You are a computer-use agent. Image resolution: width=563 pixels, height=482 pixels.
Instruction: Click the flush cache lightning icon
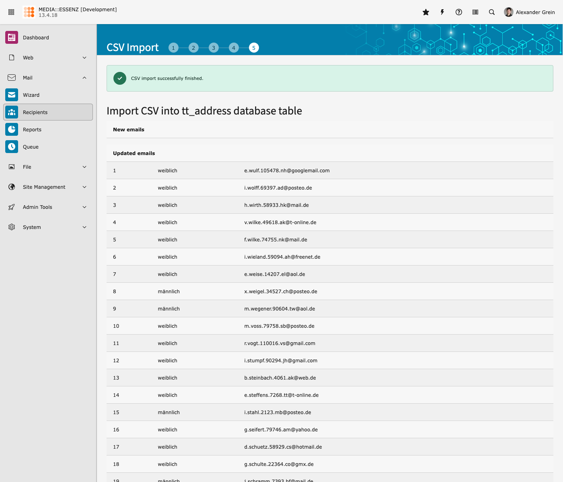tap(442, 12)
